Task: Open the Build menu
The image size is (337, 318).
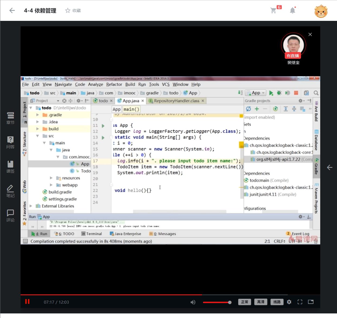Action: (130, 84)
